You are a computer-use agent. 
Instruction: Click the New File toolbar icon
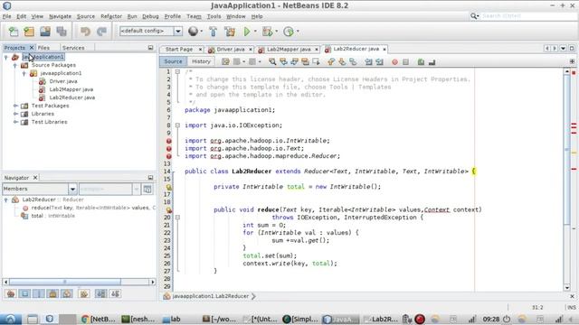coord(14,32)
